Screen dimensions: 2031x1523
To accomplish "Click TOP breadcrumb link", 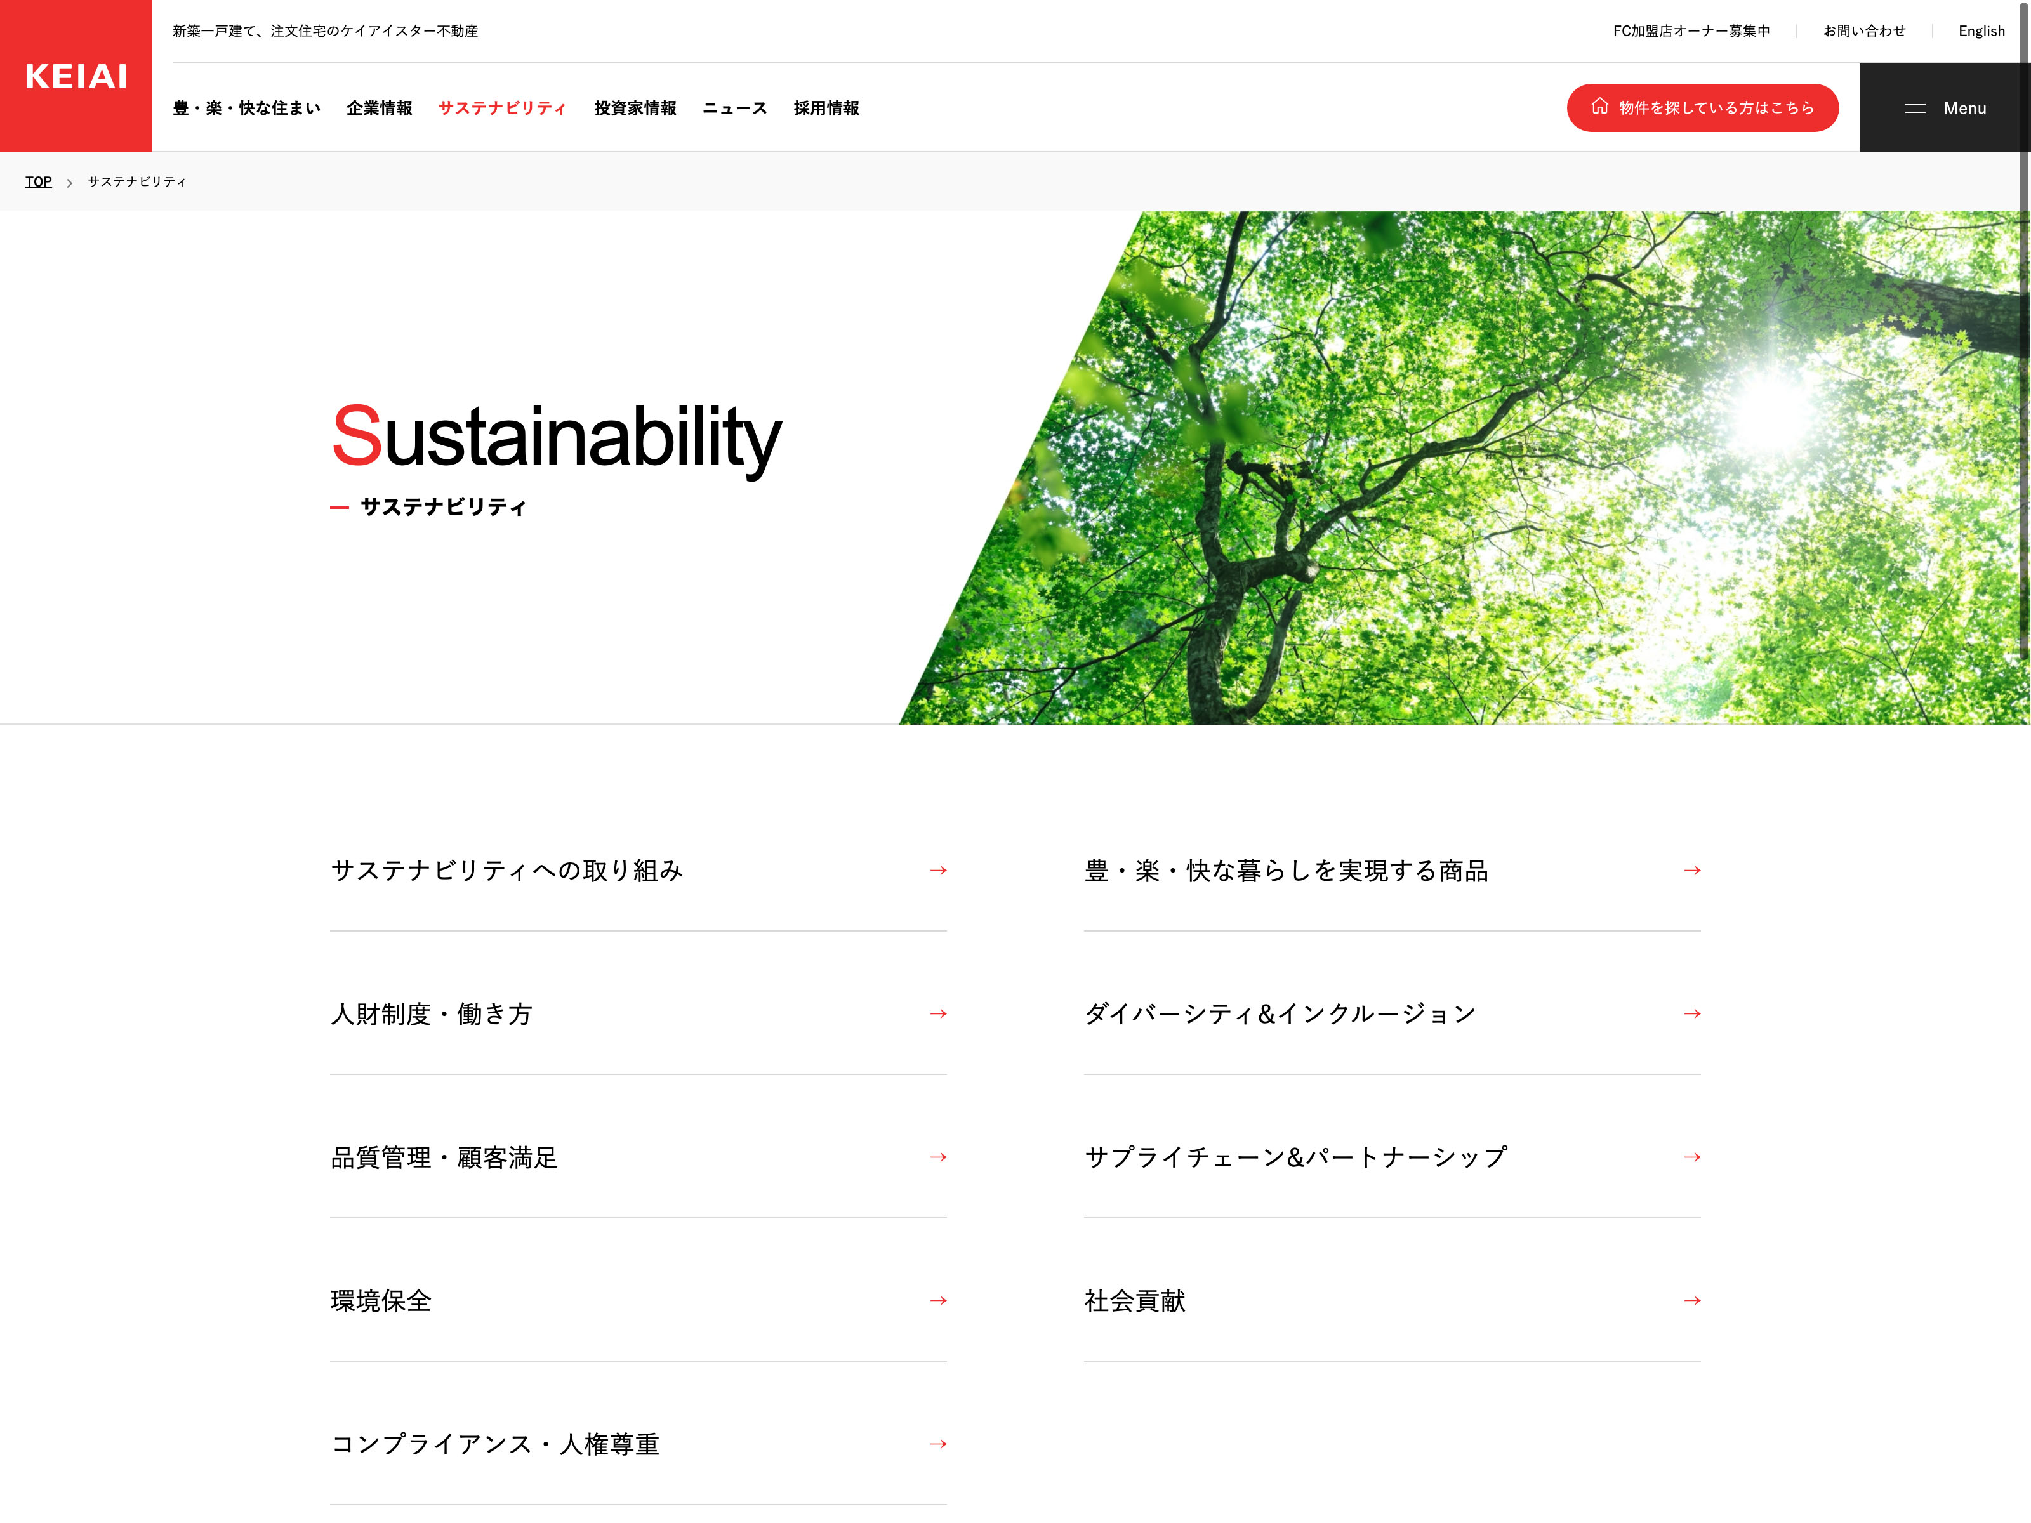I will click(39, 181).
